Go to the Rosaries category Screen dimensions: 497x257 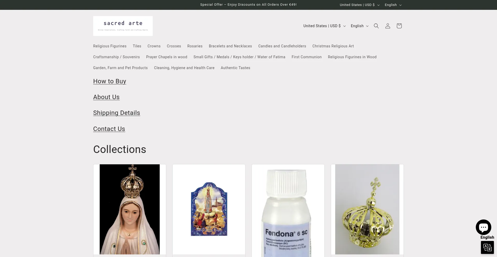[x=195, y=46]
